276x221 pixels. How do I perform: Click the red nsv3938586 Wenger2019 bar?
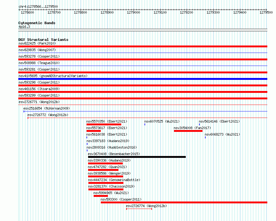[106, 176]
